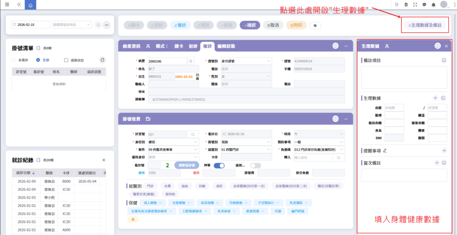The image size is (457, 235).
Task: Click the 列印 print button
Action: click(297, 25)
